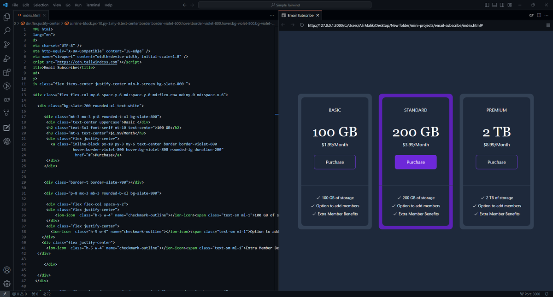The width and height of the screenshot is (553, 297).
Task: Open the Help menu
Action: coord(108,5)
